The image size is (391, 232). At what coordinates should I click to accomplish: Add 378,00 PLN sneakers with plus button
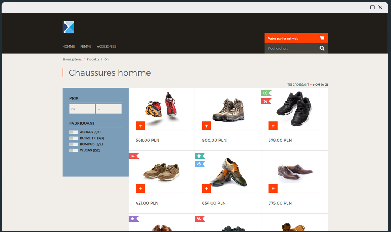[x=273, y=126]
